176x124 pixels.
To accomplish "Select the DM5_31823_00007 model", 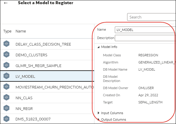I will point(47,119).
